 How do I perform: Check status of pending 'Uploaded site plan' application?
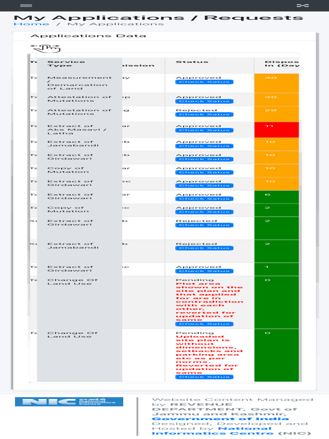pyautogui.click(x=204, y=377)
